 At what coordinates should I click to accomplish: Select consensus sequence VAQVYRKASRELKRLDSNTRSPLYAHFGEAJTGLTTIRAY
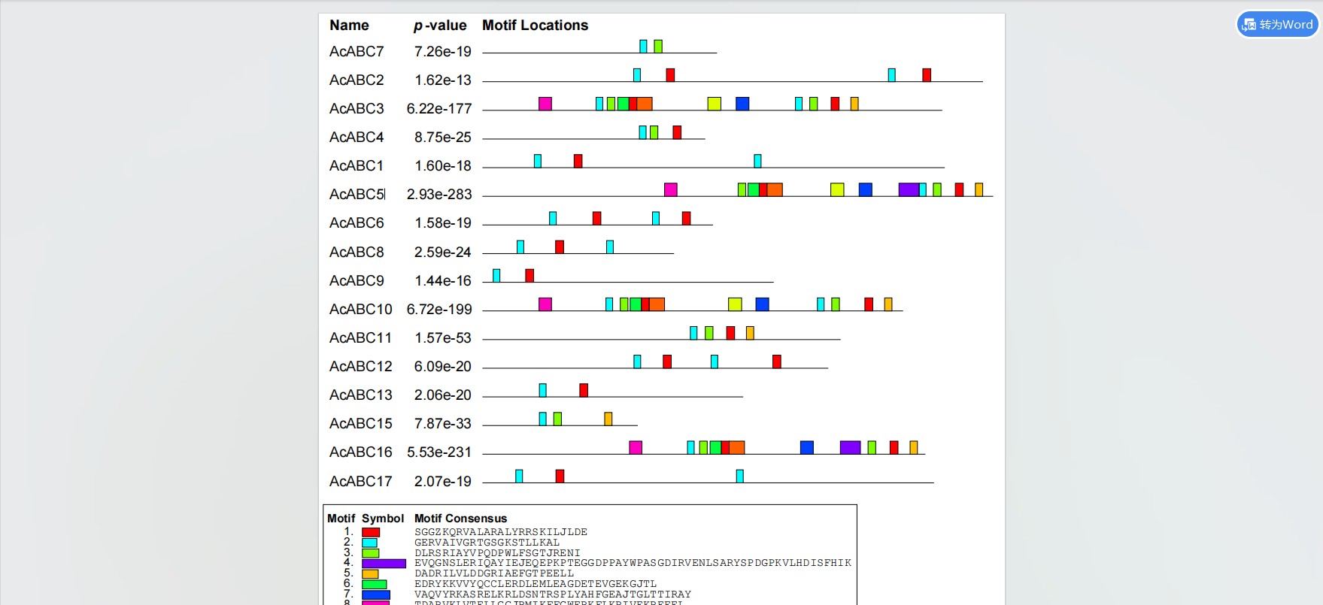553,594
